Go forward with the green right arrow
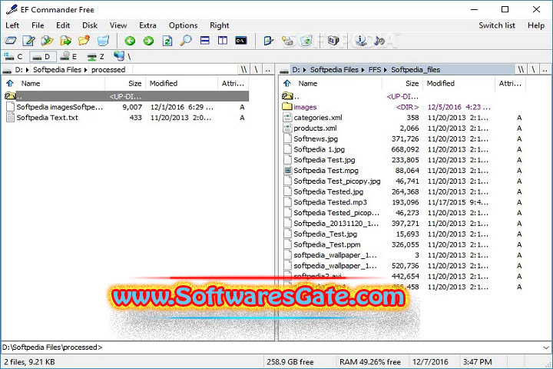Screen dimensions: 553x369 click(x=148, y=41)
